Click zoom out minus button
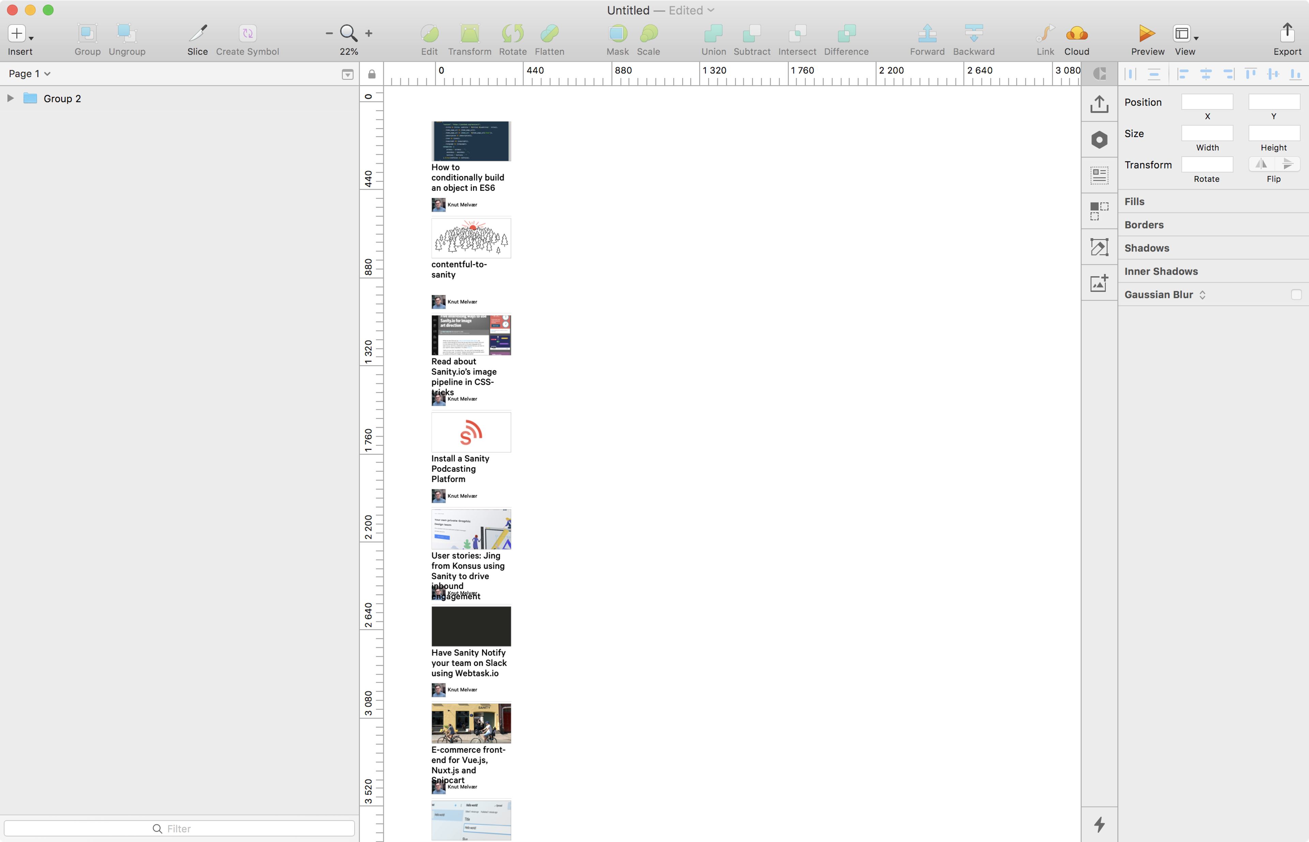The height and width of the screenshot is (842, 1309). [x=329, y=33]
